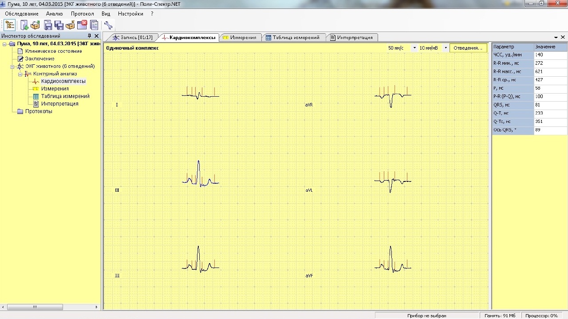Click the open-from-archive box icon
The height and width of the screenshot is (319, 568).
click(35, 25)
